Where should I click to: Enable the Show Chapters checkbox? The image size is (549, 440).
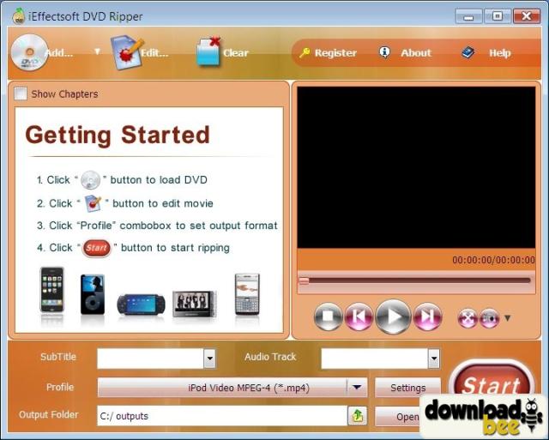(21, 93)
